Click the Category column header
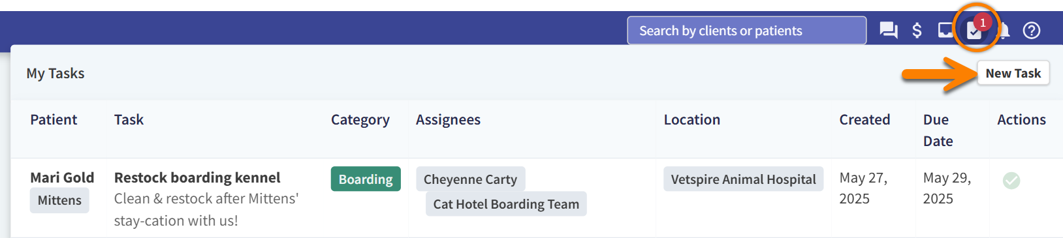1063x238 pixels. (360, 120)
